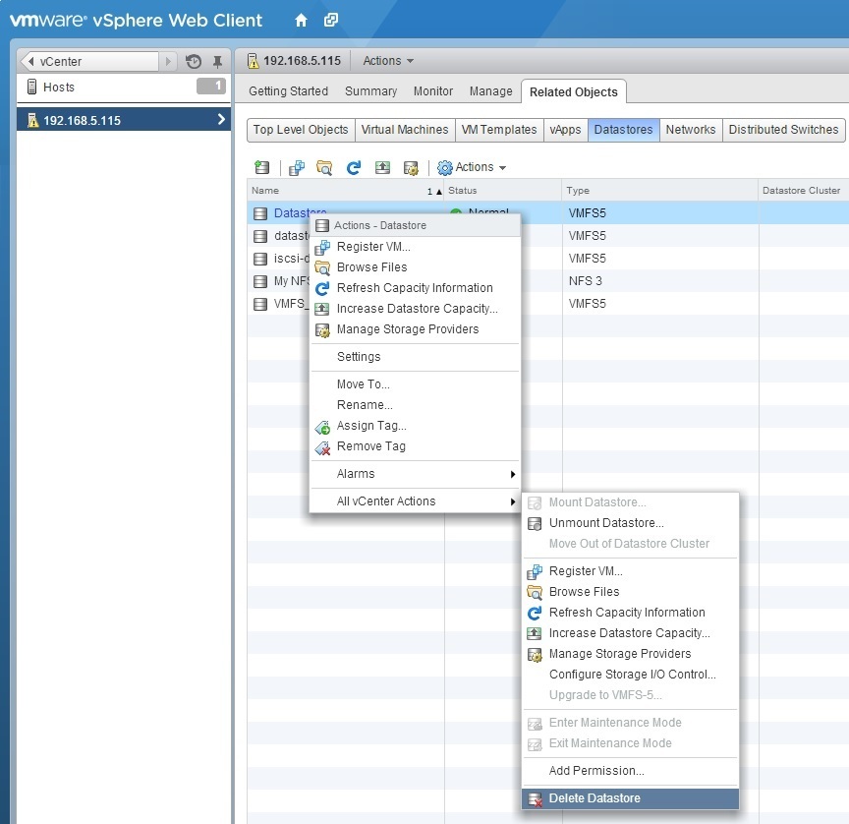The image size is (849, 824).
Task: Click the Status column header
Action: tap(502, 191)
